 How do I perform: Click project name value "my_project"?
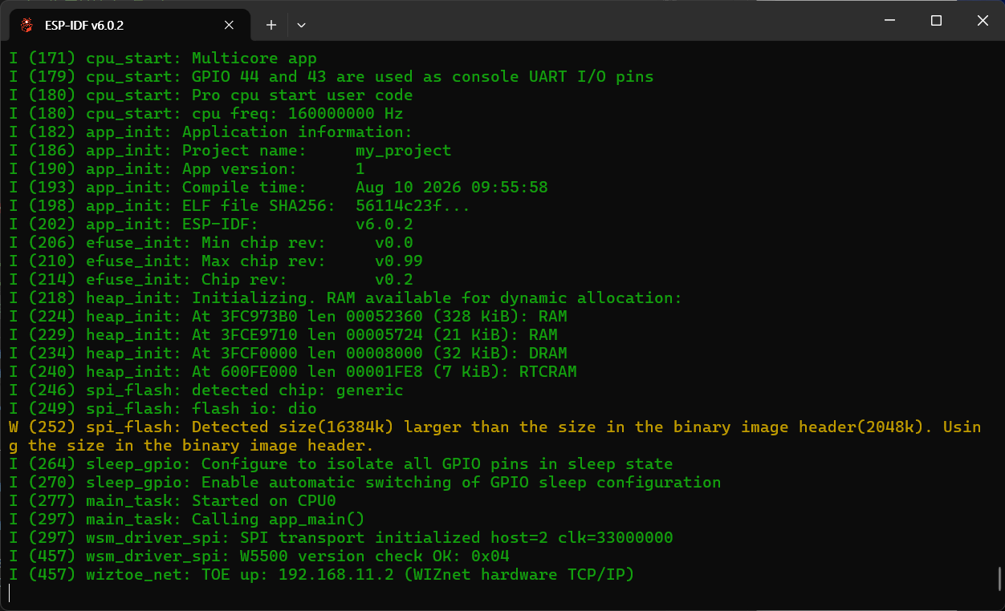[x=404, y=151]
